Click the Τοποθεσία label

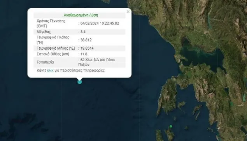point(45,62)
